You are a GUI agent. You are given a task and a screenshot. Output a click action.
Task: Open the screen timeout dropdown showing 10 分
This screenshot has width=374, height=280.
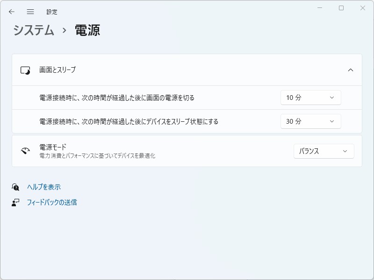[x=310, y=98]
